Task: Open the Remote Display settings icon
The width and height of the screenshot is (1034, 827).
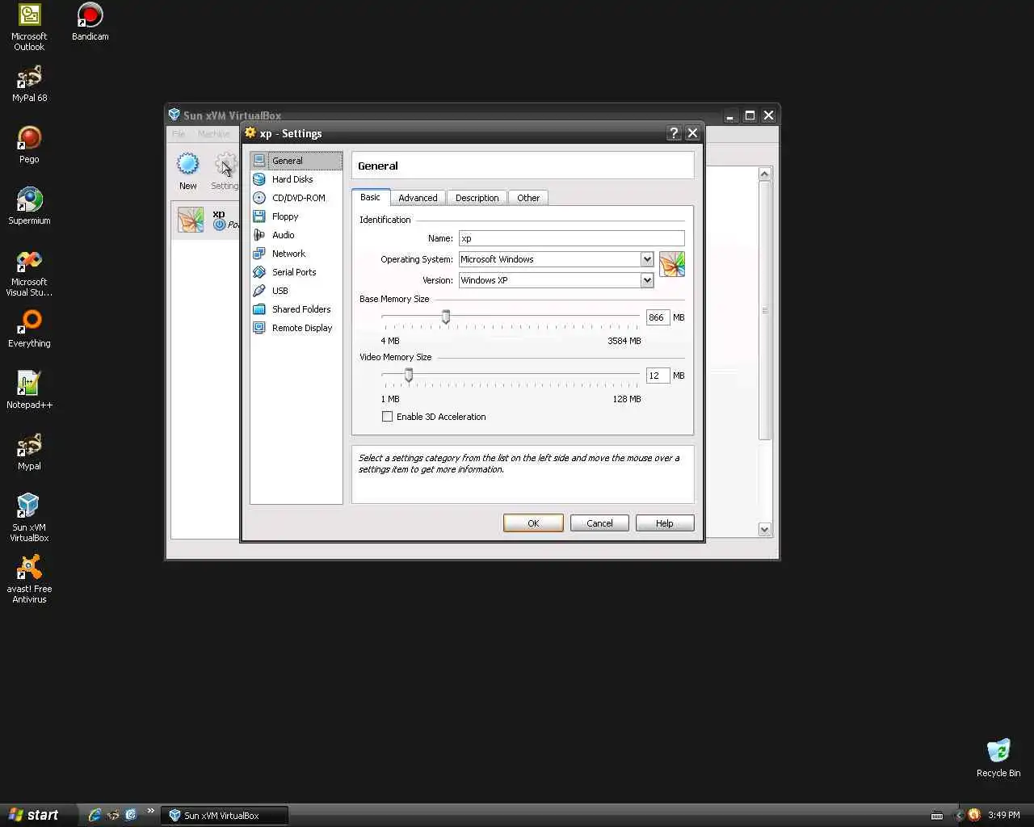Action: [259, 328]
